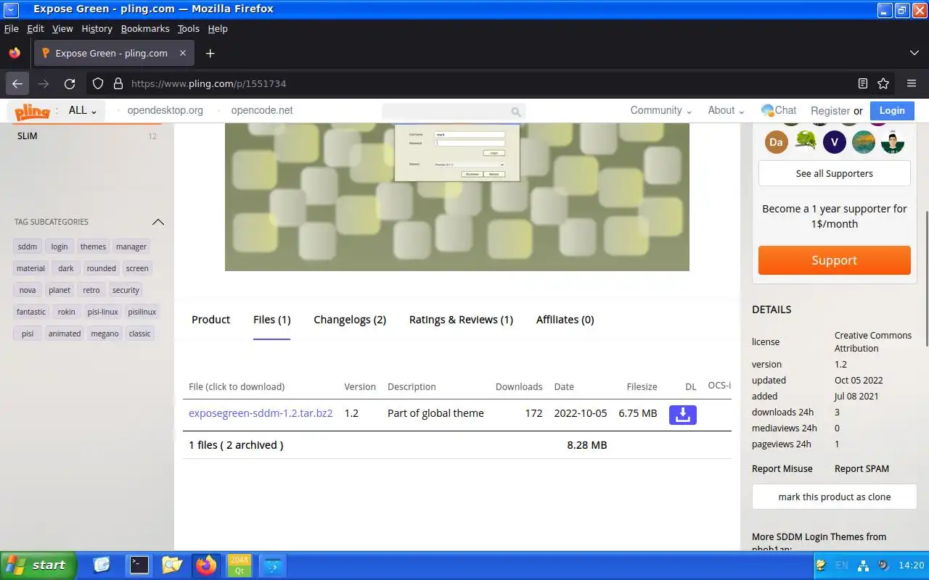Image resolution: width=929 pixels, height=580 pixels.
Task: Open a new tab with the plus button
Action: pos(210,53)
